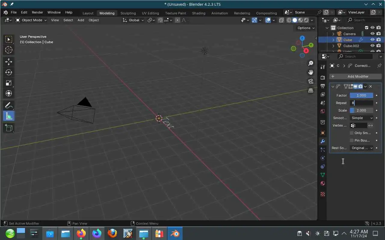This screenshot has height=240, width=385.
Task: Select the Select Box tool
Action: (x=9, y=39)
